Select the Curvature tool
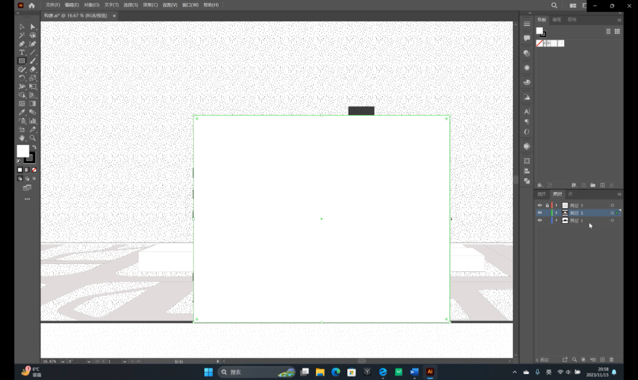This screenshot has width=638, height=380. (33, 44)
